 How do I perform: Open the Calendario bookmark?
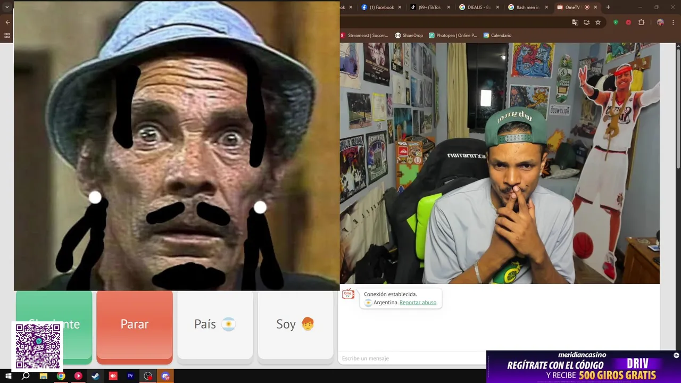(x=497, y=36)
